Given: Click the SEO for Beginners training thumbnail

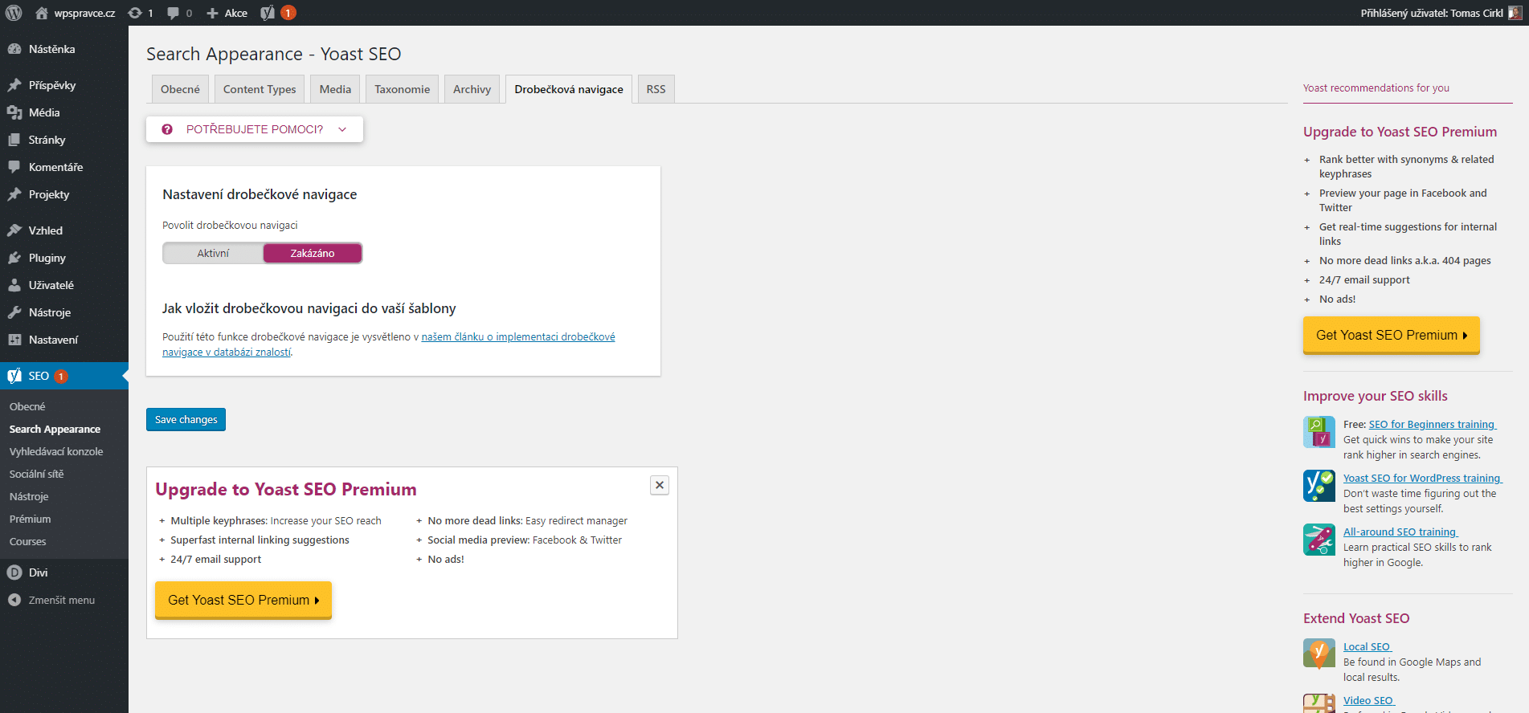Looking at the screenshot, I should point(1319,432).
